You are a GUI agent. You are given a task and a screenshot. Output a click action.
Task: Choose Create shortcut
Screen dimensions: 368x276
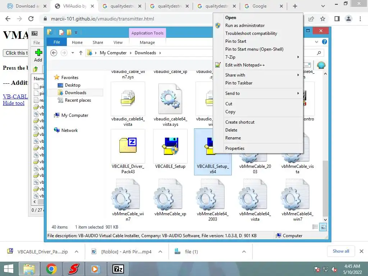240,122
